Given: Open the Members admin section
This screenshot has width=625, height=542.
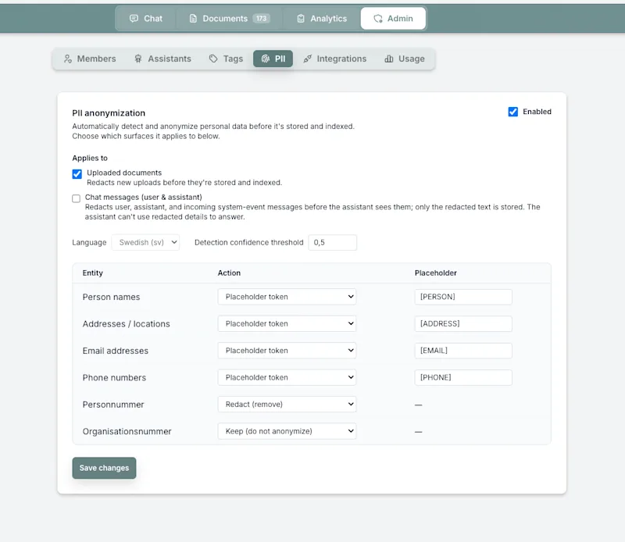Looking at the screenshot, I should pyautogui.click(x=90, y=59).
